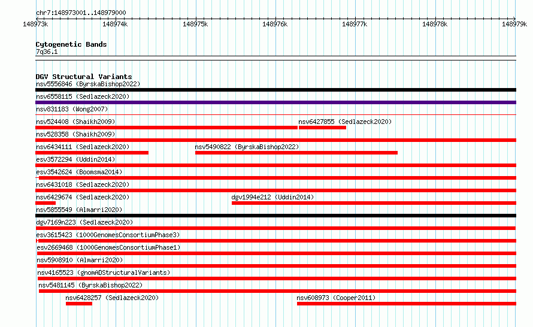
Task: Select the esv3572294 red bar
Action: point(275,165)
